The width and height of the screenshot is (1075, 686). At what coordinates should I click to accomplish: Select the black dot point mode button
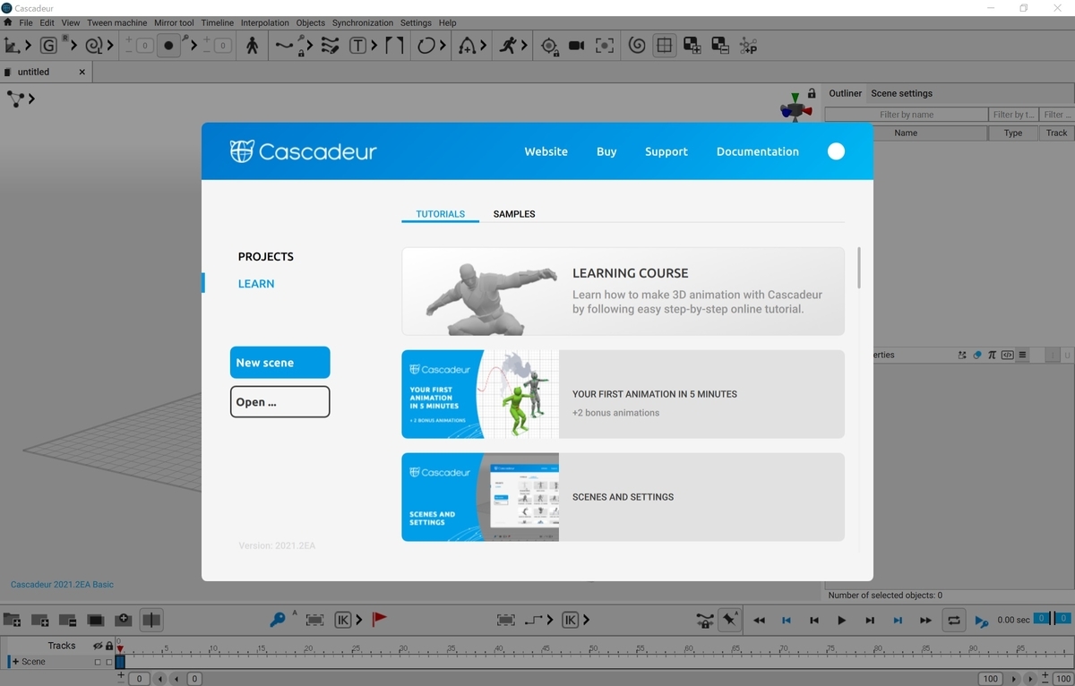pyautogui.click(x=168, y=45)
